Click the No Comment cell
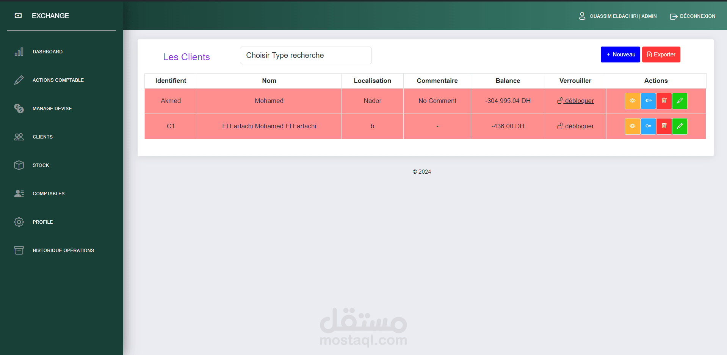This screenshot has height=355, width=727. click(437, 101)
